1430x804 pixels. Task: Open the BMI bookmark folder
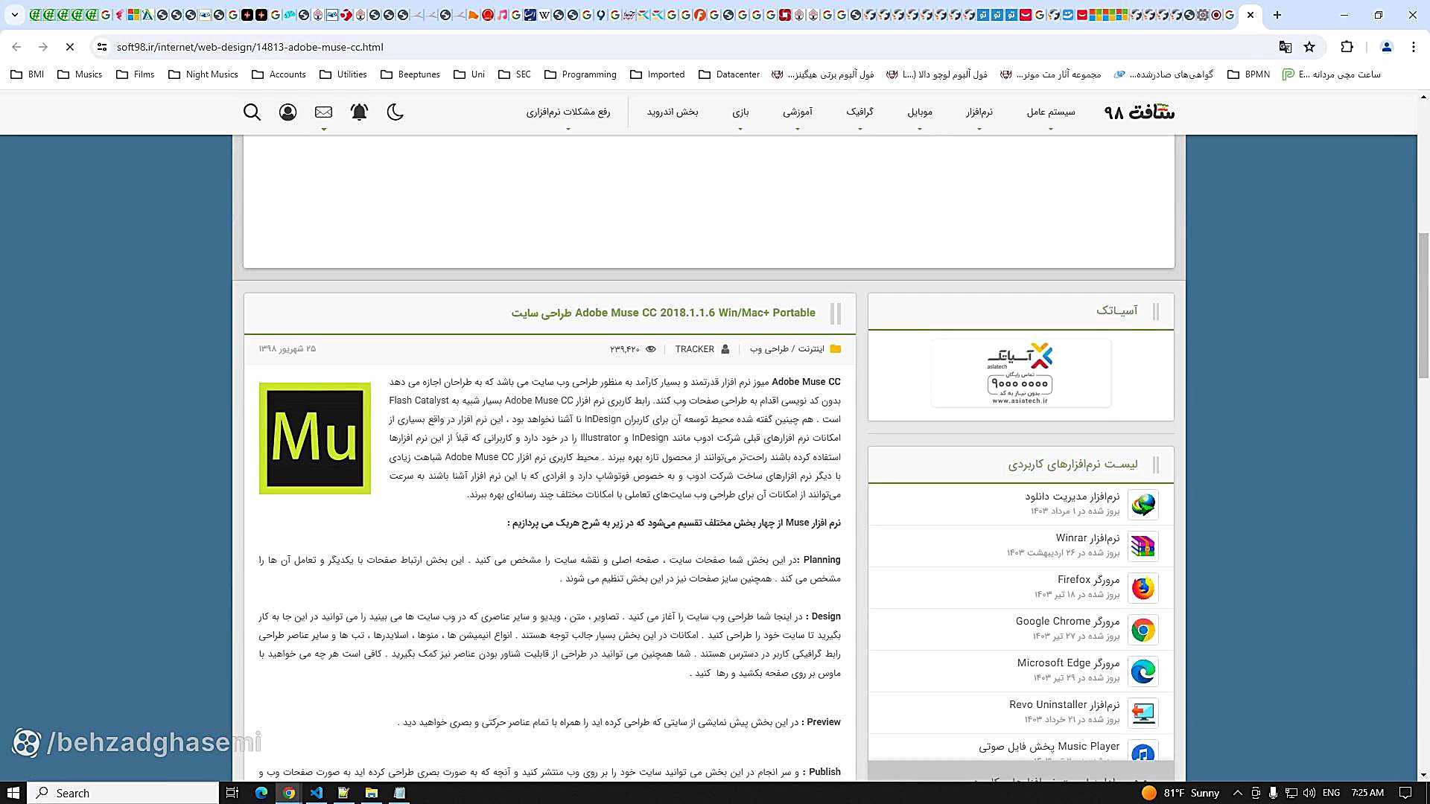(28, 74)
